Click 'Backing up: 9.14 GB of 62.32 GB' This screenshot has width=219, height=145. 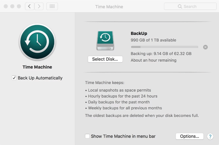(161, 54)
